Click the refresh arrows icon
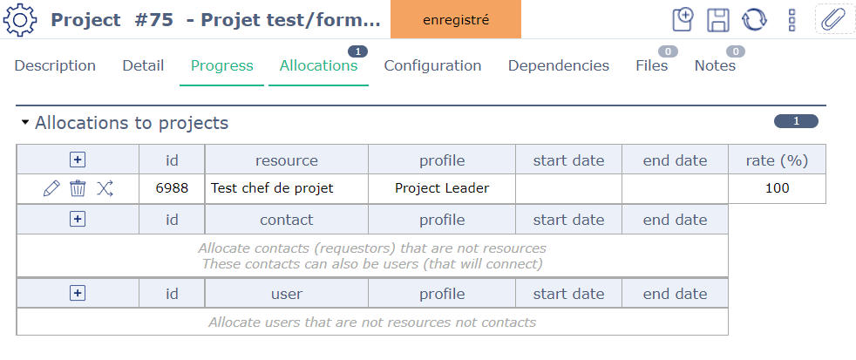Screen dimensions: 856x360 point(754,19)
